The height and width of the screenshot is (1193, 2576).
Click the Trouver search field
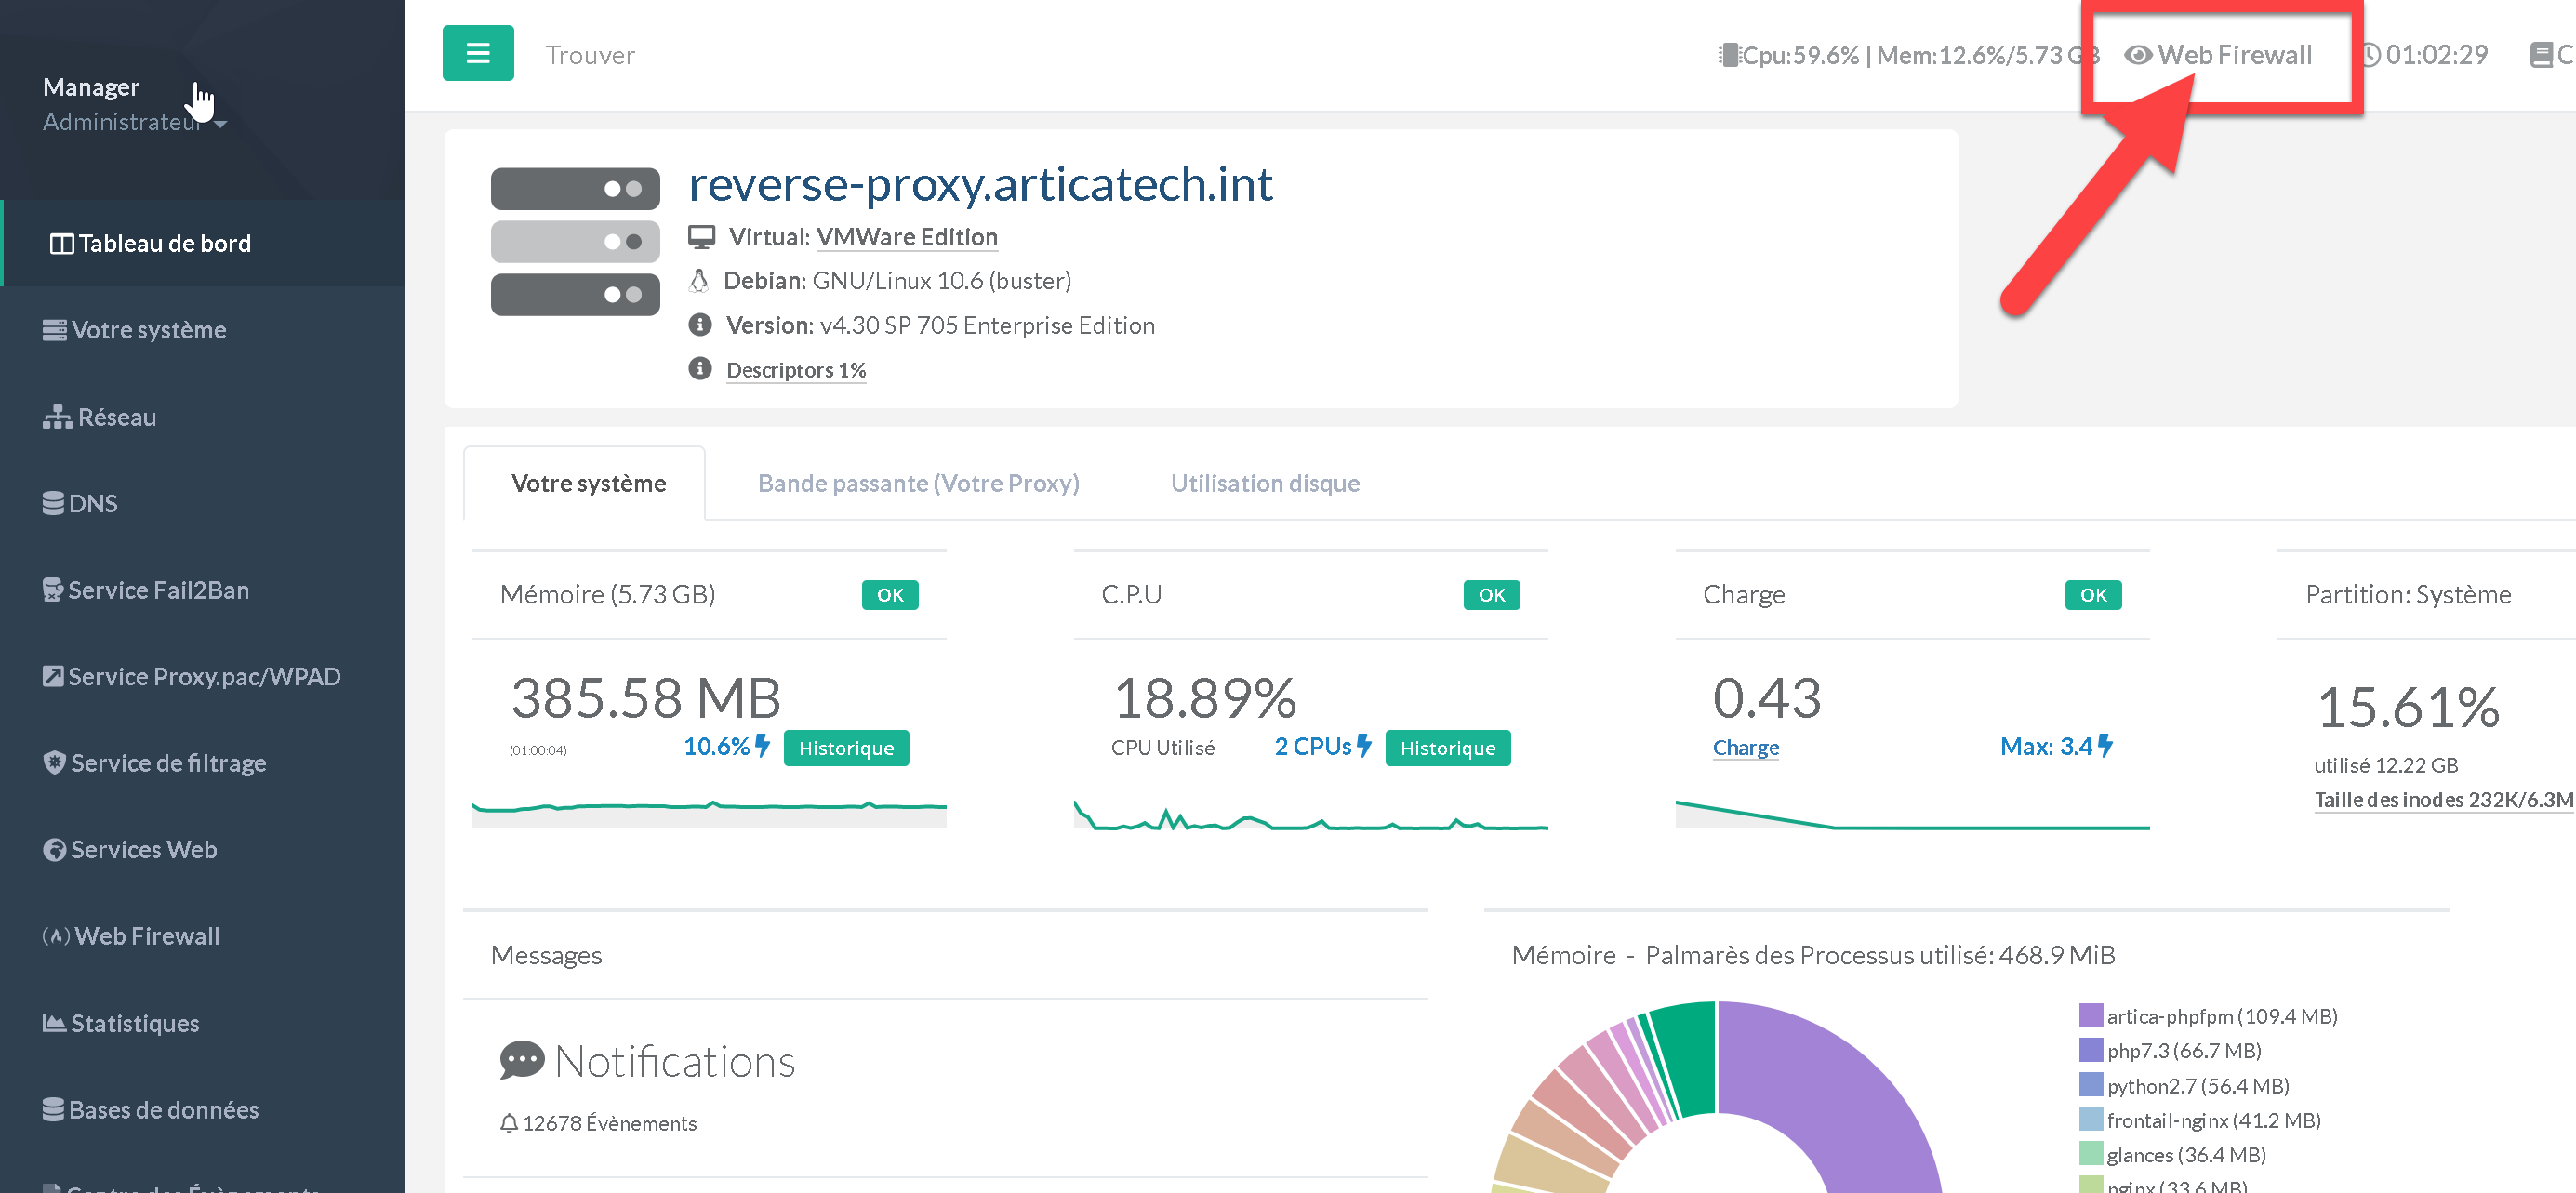[x=590, y=55]
